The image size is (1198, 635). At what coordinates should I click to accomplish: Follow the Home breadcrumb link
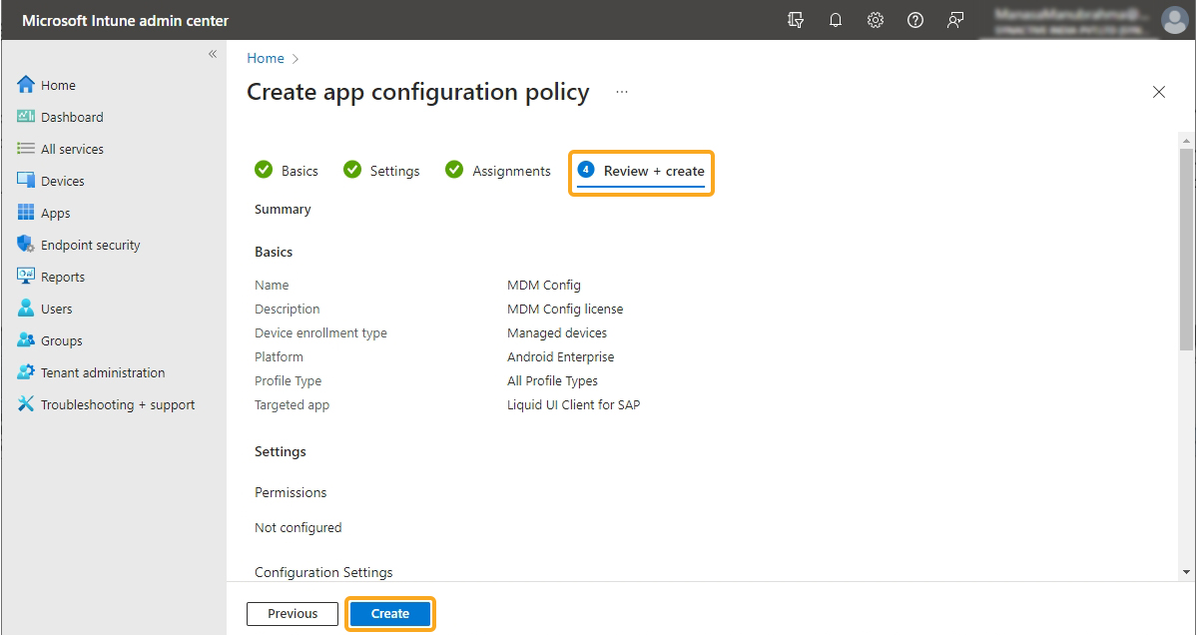(266, 58)
